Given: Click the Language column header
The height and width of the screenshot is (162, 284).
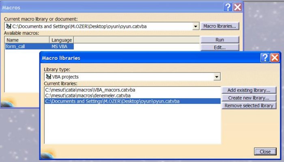Looking at the screenshot, I should (x=62, y=40).
